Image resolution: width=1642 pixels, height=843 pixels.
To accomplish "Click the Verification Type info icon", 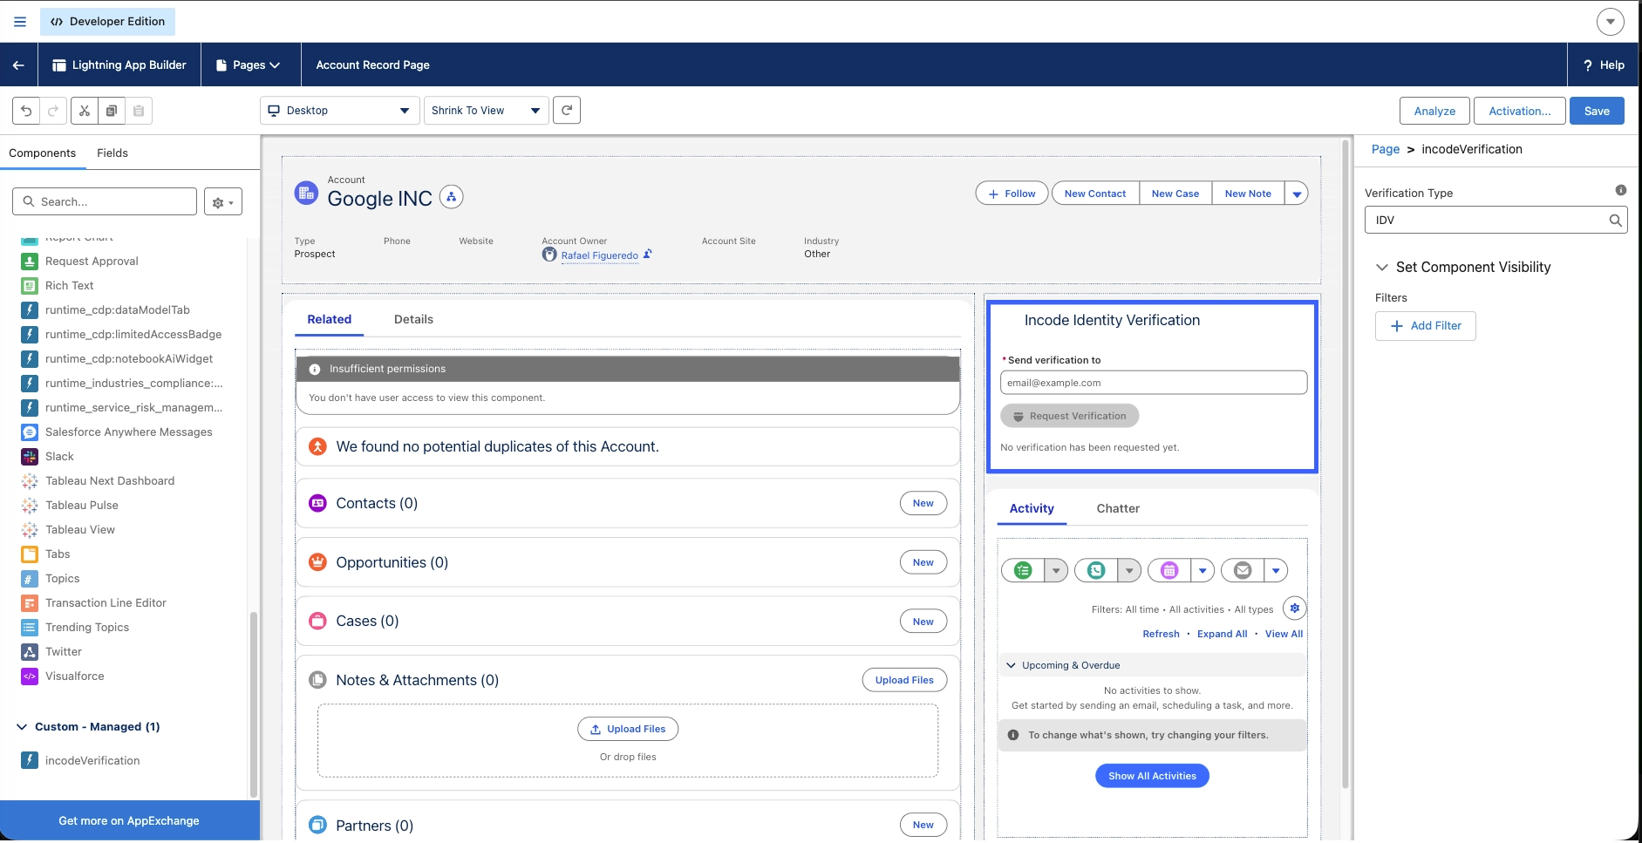I will coord(1620,190).
